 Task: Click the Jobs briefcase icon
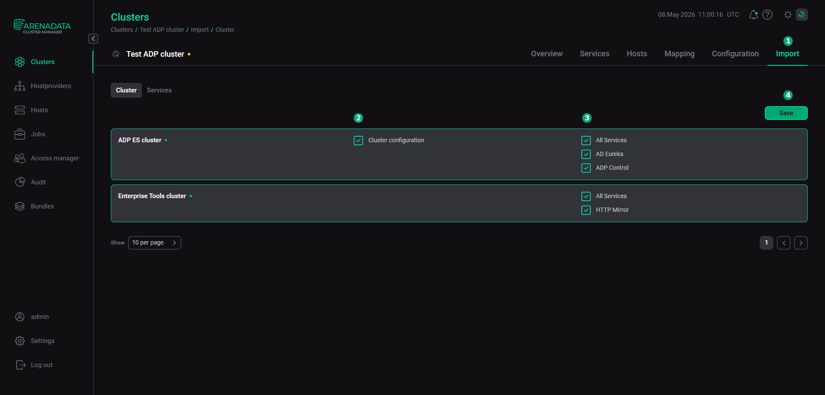20,134
